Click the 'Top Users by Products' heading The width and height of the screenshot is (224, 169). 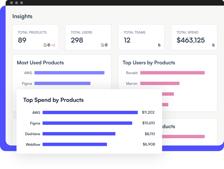point(149,63)
